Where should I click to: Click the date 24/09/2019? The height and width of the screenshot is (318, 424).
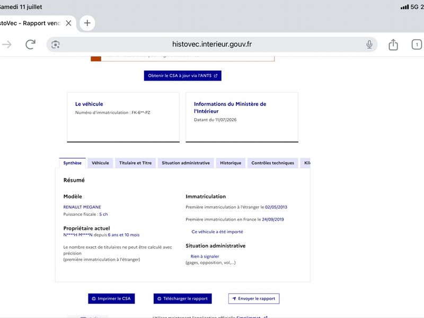[273, 219]
